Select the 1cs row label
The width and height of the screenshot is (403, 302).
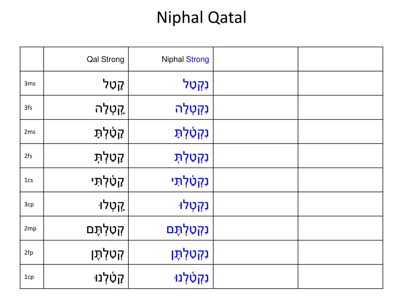(28, 180)
